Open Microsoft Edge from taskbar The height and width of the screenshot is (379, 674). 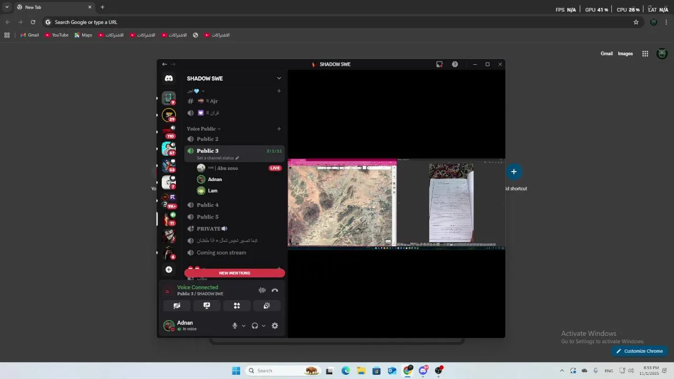(345, 371)
